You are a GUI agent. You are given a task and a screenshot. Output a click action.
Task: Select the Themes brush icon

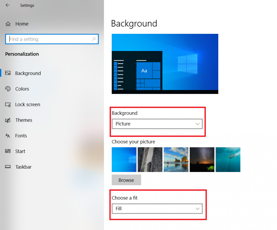coord(8,120)
